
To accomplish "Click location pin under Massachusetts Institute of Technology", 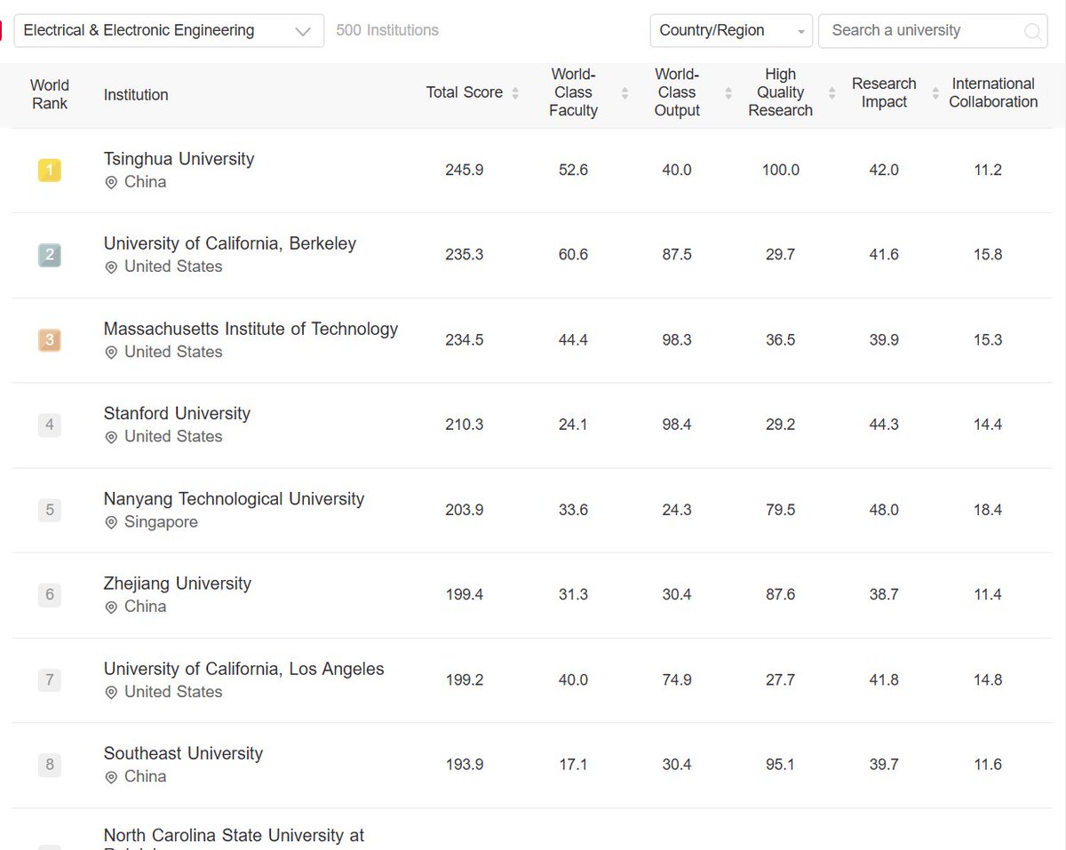I will pyautogui.click(x=111, y=352).
